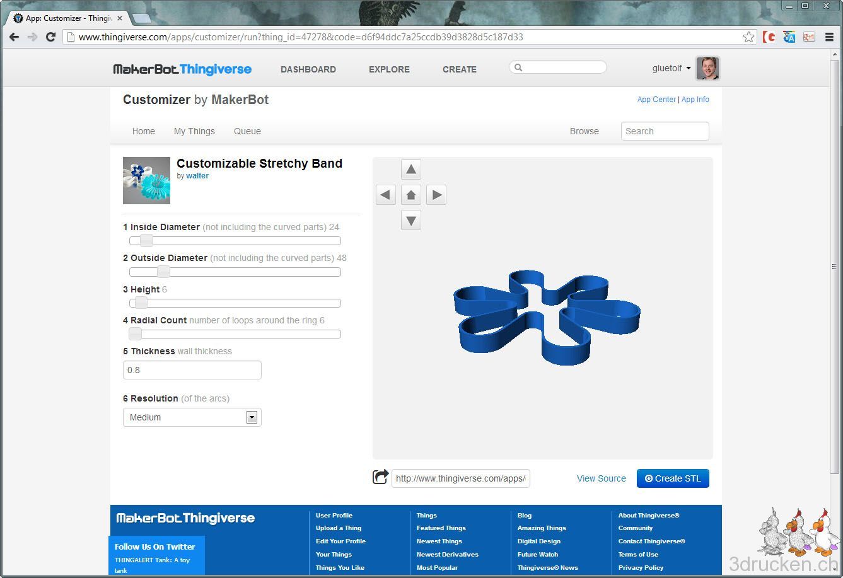Click the Google+ extension icon
Image resolution: width=843 pixels, height=578 pixels.
click(809, 37)
